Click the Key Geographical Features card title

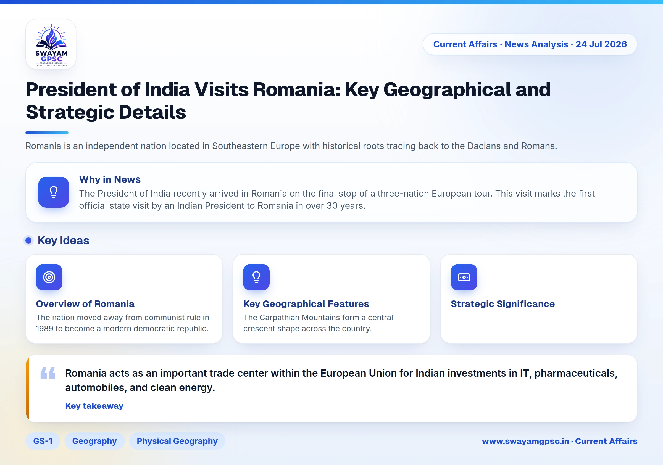click(306, 304)
